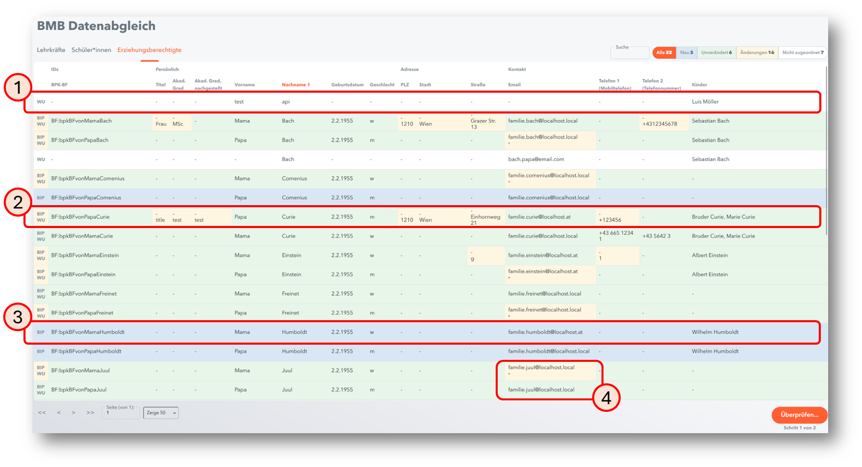Viewport: 862px width, 467px height.
Task: Select the 'Alle 32' filter
Action: [x=664, y=53]
